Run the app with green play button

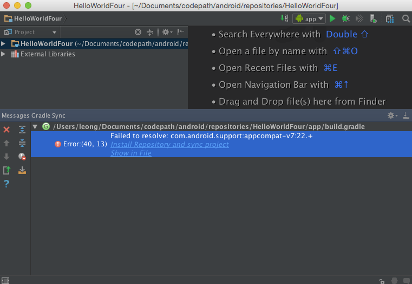click(332, 18)
